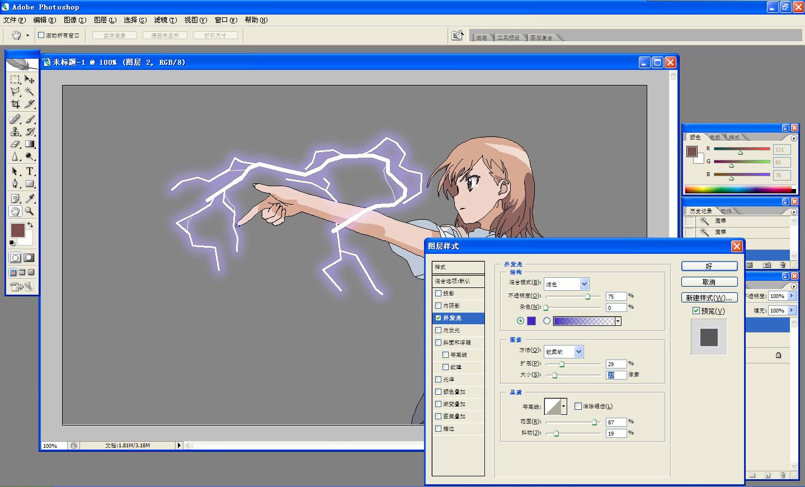Image resolution: width=805 pixels, height=487 pixels.
Task: Select the Zoom magnifier tool
Action: [x=30, y=211]
